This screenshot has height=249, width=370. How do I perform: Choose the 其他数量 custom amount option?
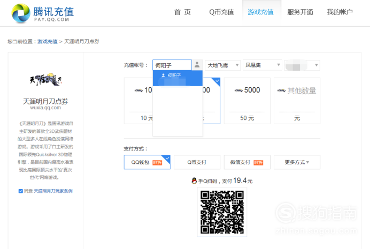pyautogui.click(x=297, y=101)
